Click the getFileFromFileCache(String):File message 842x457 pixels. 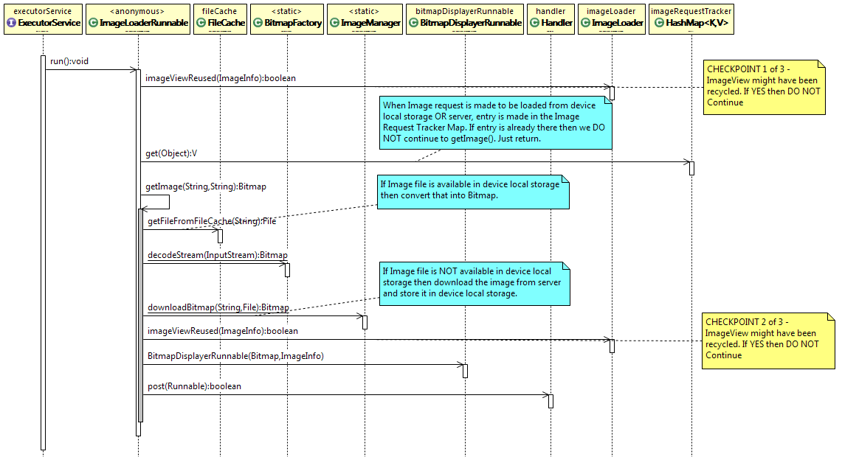point(212,220)
